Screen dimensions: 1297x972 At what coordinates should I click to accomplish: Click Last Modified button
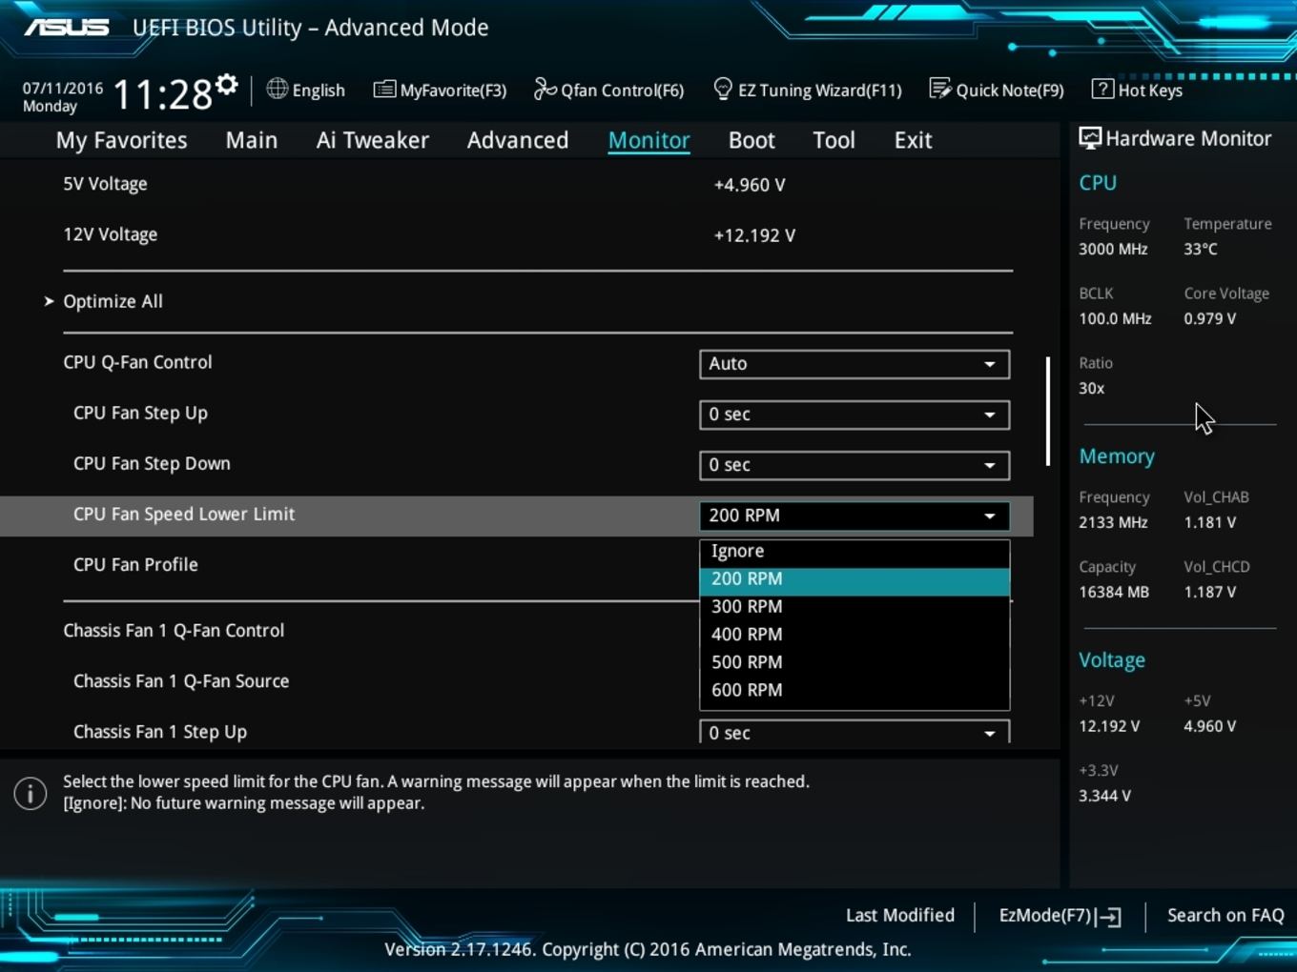tap(900, 916)
